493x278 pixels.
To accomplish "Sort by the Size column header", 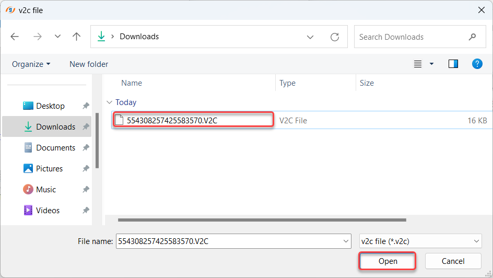I will pyautogui.click(x=367, y=83).
